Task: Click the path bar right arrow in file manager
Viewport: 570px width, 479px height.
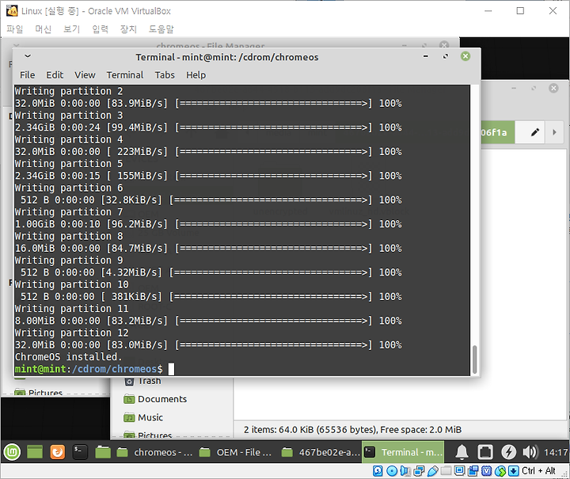Action: [554, 132]
